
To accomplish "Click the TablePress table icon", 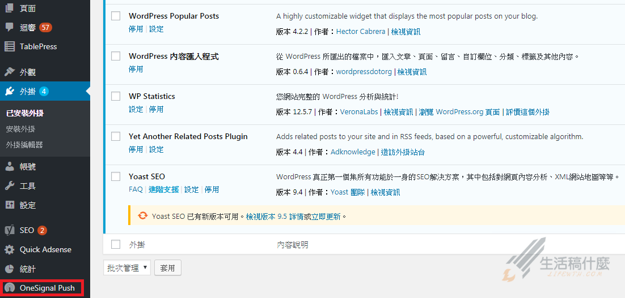I will (x=10, y=46).
